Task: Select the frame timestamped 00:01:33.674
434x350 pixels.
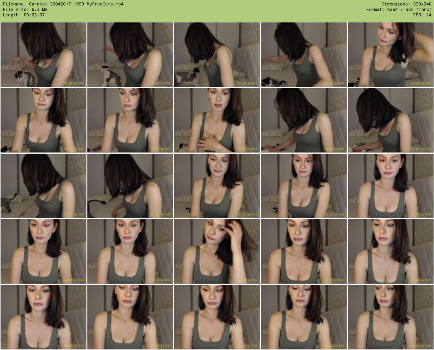Action: point(217,186)
